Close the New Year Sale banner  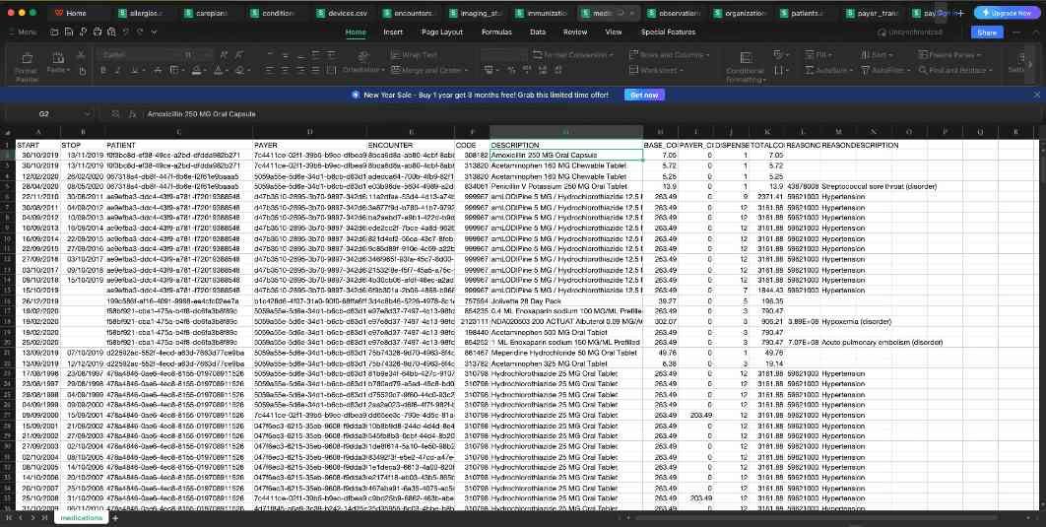point(1036,95)
